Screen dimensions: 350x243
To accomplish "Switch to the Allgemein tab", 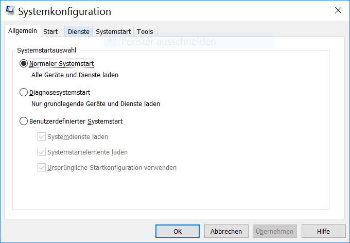I will 23,31.
